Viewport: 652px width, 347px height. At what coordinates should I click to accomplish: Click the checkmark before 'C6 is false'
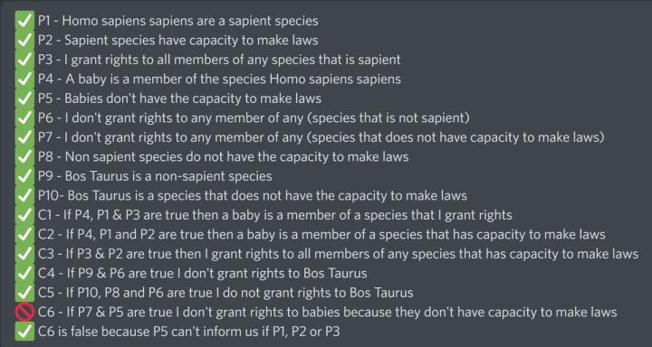[24, 332]
